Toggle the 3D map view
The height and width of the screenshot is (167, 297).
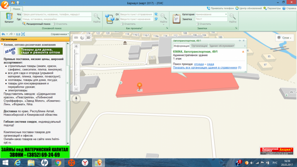[x=88, y=37]
